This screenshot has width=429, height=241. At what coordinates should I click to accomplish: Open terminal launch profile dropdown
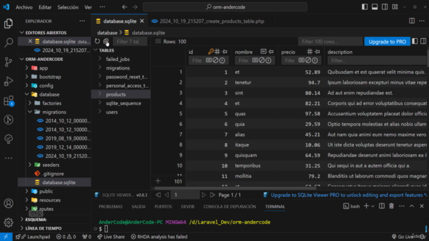pyautogui.click(x=373, y=206)
